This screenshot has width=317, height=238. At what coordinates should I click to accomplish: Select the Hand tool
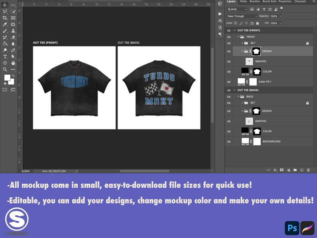(13, 63)
